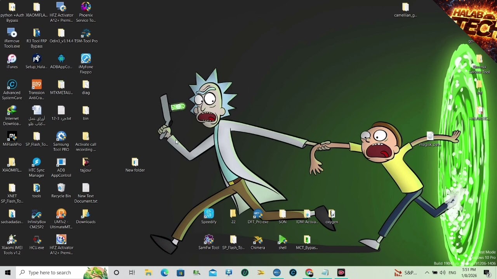
Task: Open the taskbar clock and calendar
Action: coord(469,272)
